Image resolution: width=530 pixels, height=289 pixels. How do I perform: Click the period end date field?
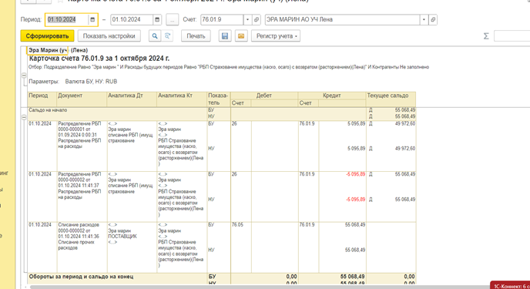tap(132, 19)
